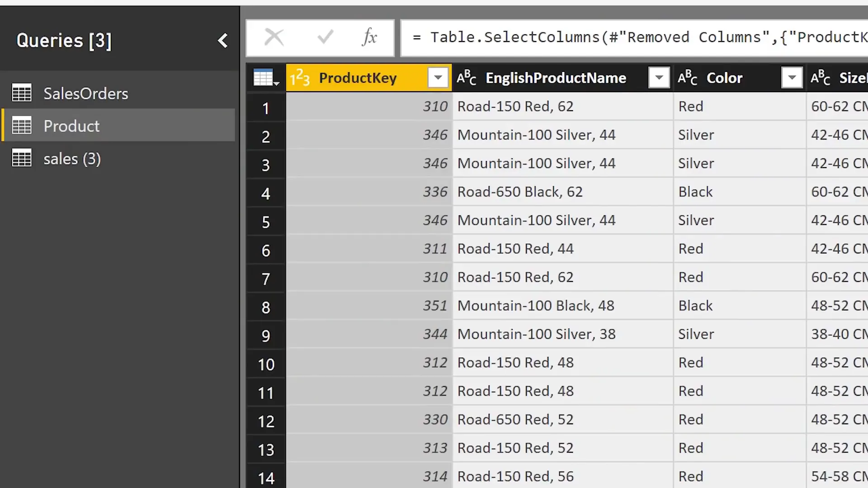868x488 pixels.
Task: Click the Color column text type icon
Action: tap(687, 78)
